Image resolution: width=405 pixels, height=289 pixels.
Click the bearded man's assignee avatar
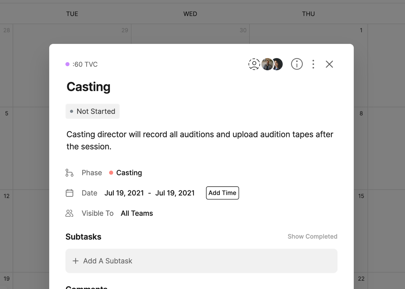pyautogui.click(x=267, y=64)
